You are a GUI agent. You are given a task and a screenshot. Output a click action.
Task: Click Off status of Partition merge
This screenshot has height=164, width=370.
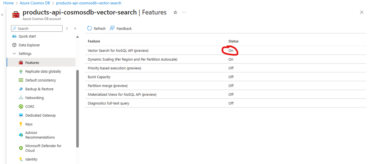click(x=231, y=86)
